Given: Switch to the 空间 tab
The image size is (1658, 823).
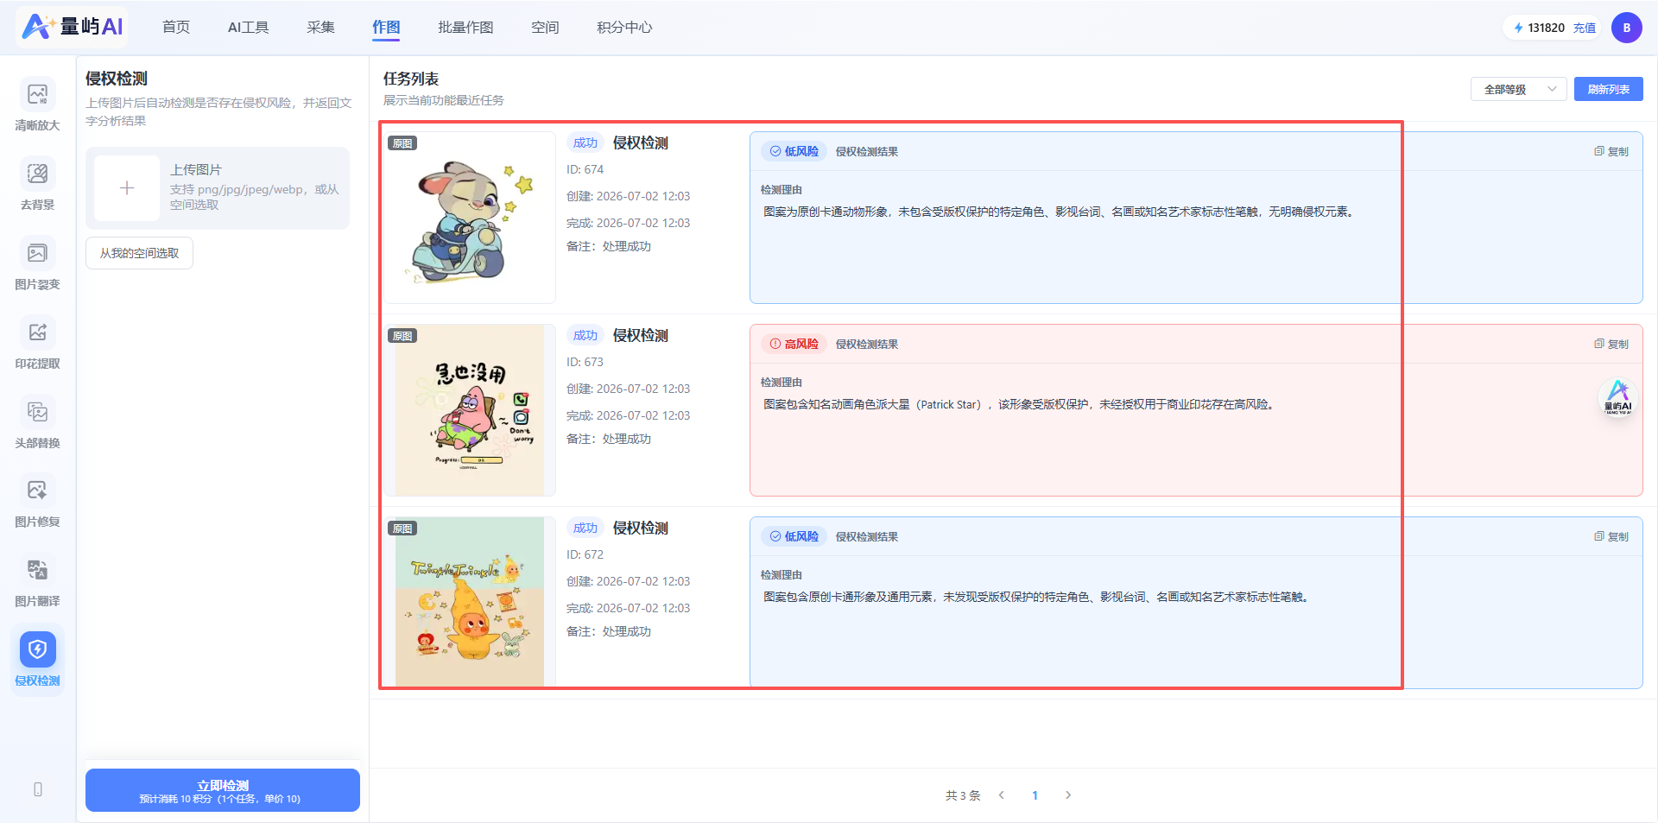Looking at the screenshot, I should (545, 28).
